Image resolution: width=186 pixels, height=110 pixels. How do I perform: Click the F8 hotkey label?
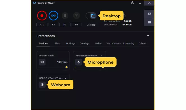[76, 25]
